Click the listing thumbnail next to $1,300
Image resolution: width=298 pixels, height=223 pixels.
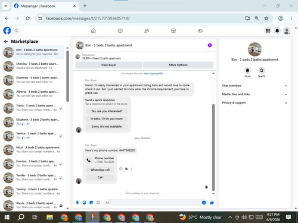click(x=77, y=56)
